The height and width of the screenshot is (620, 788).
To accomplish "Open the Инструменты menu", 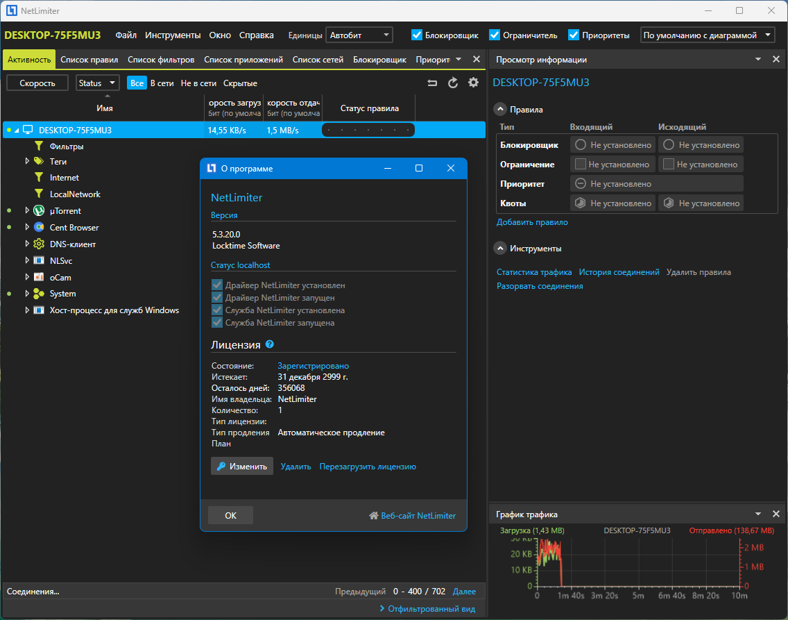I will [x=172, y=35].
